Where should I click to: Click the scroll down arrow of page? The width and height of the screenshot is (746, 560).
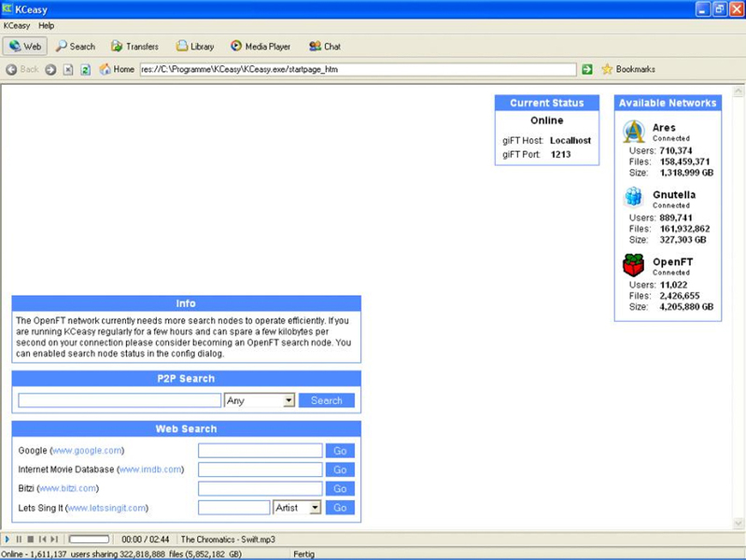point(738,524)
